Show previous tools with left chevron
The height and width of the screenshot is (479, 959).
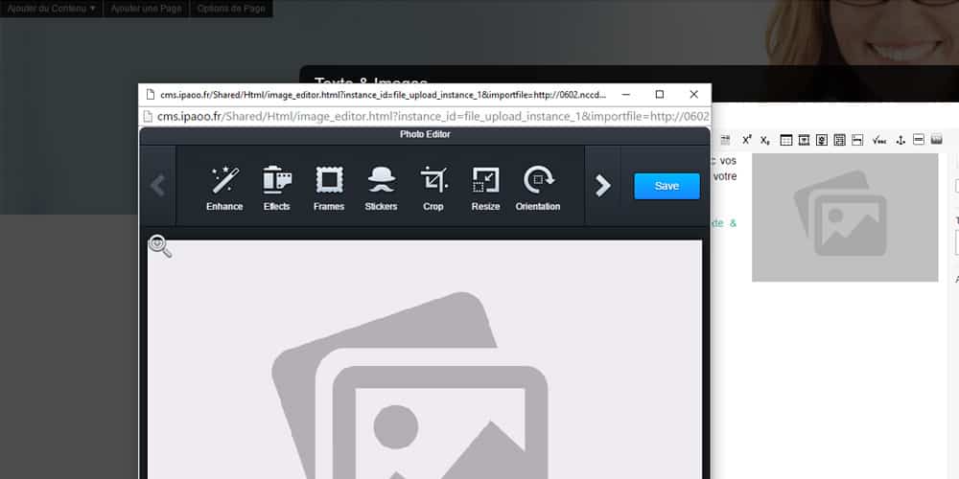(x=158, y=186)
